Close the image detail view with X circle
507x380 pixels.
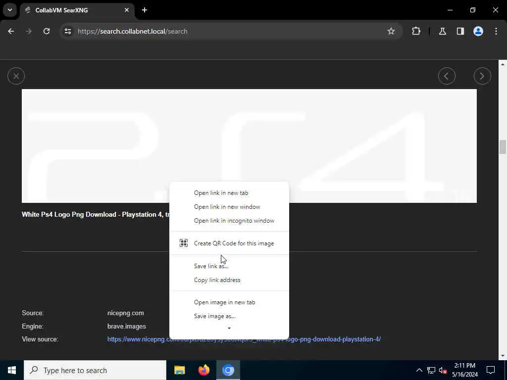[16, 76]
